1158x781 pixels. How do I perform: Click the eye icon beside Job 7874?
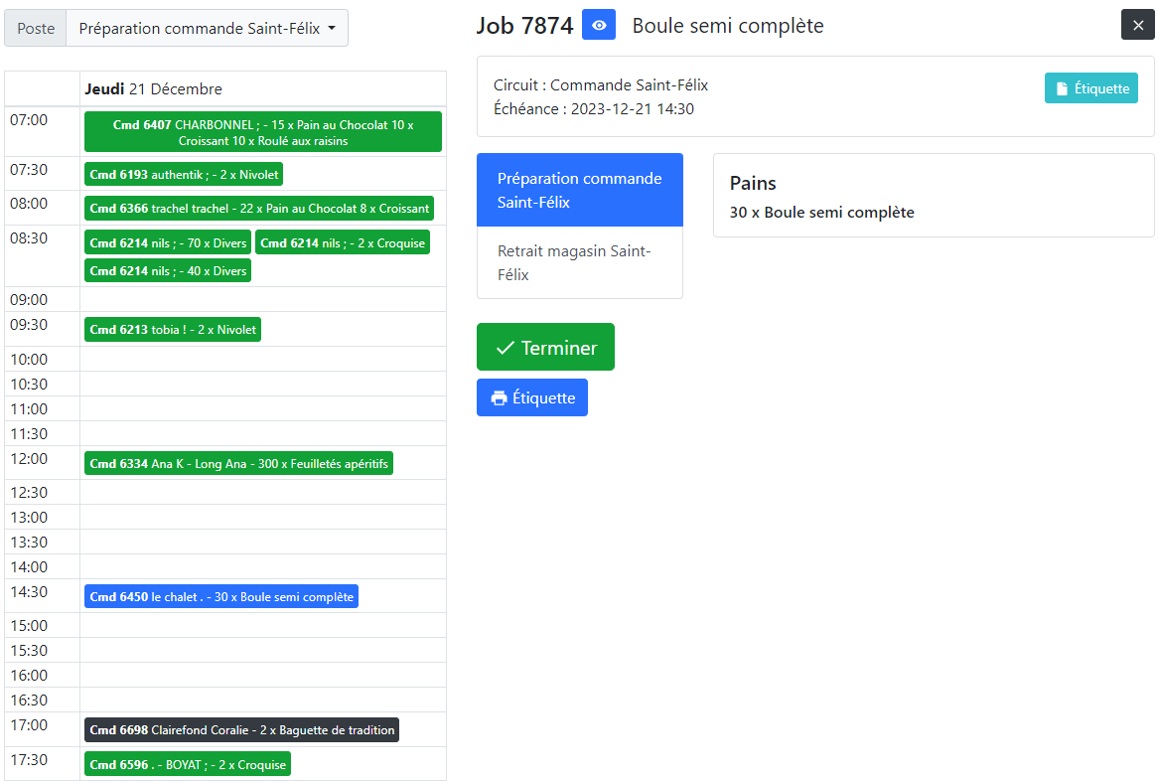click(x=598, y=25)
